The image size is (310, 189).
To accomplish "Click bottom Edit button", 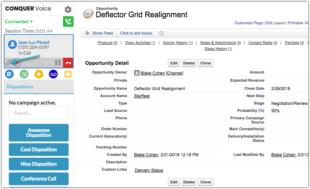I will click(x=174, y=182).
